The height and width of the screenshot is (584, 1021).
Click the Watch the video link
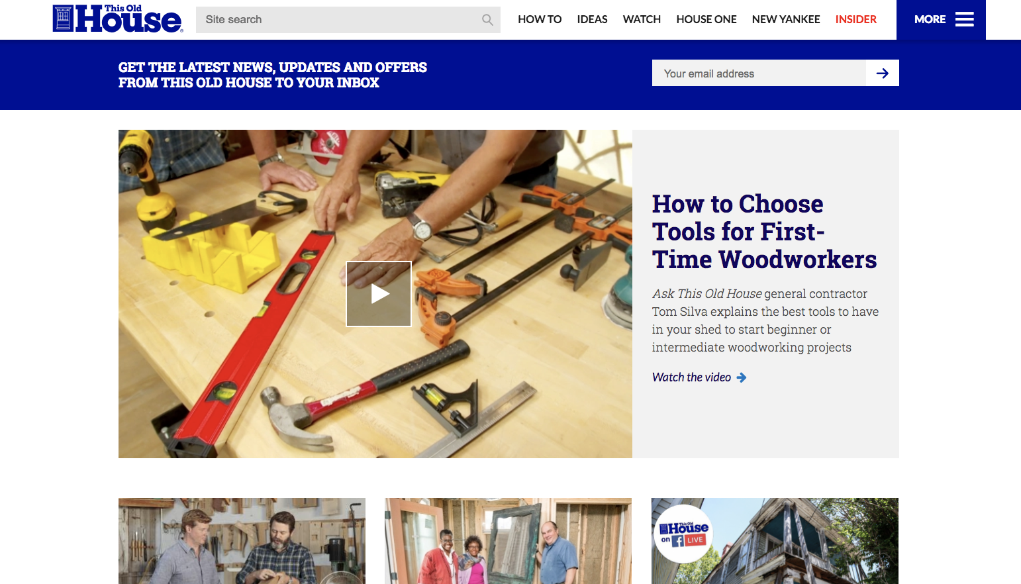tap(691, 377)
